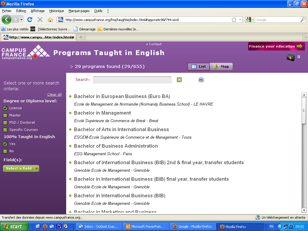Open Bachelor in Management program
Image resolution: width=308 pixels, height=231 pixels.
click(102, 113)
